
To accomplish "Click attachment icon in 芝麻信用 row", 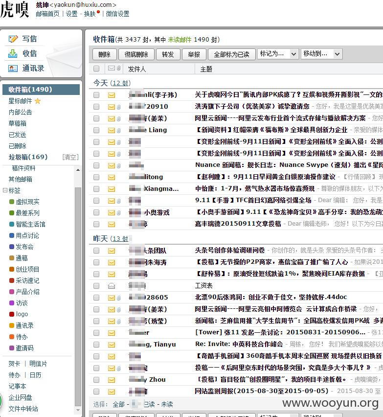I will pos(118,321).
